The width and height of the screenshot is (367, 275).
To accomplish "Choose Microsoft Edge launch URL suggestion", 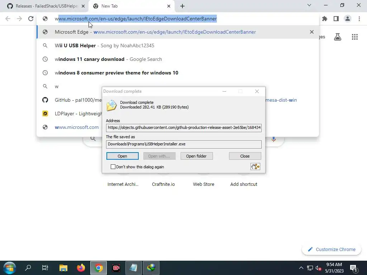I will coord(178,32).
